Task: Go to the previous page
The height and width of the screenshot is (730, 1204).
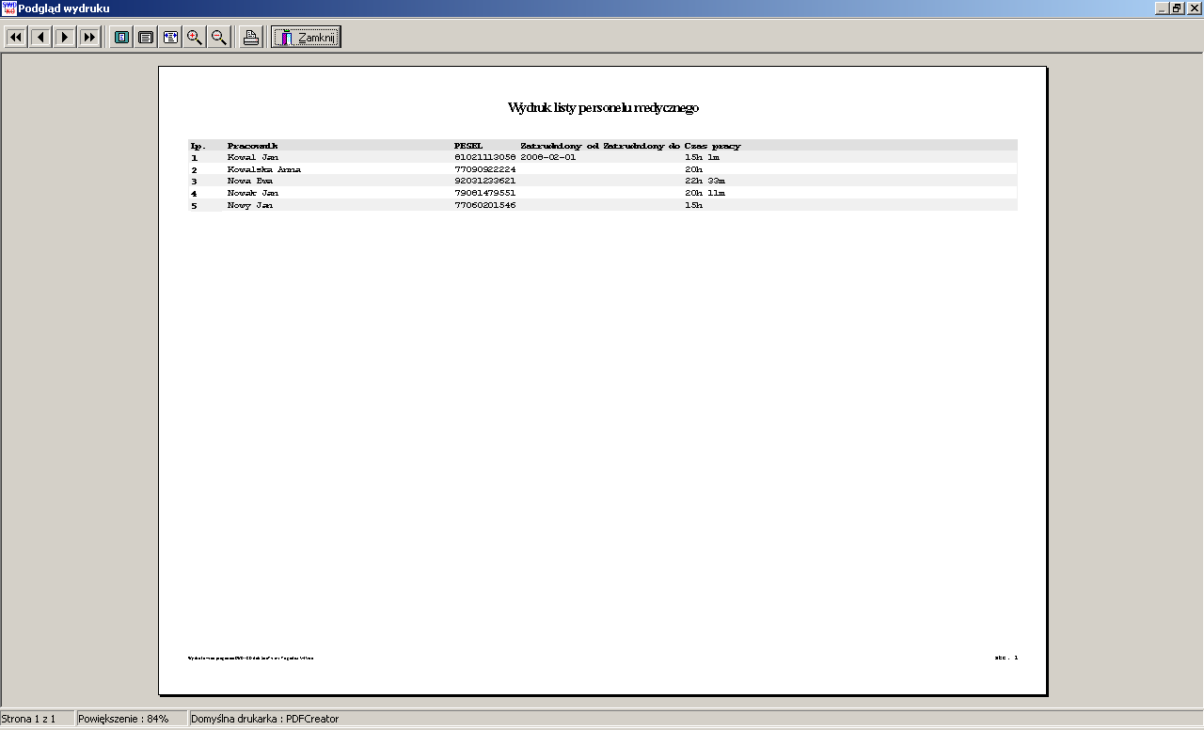Action: [x=40, y=38]
